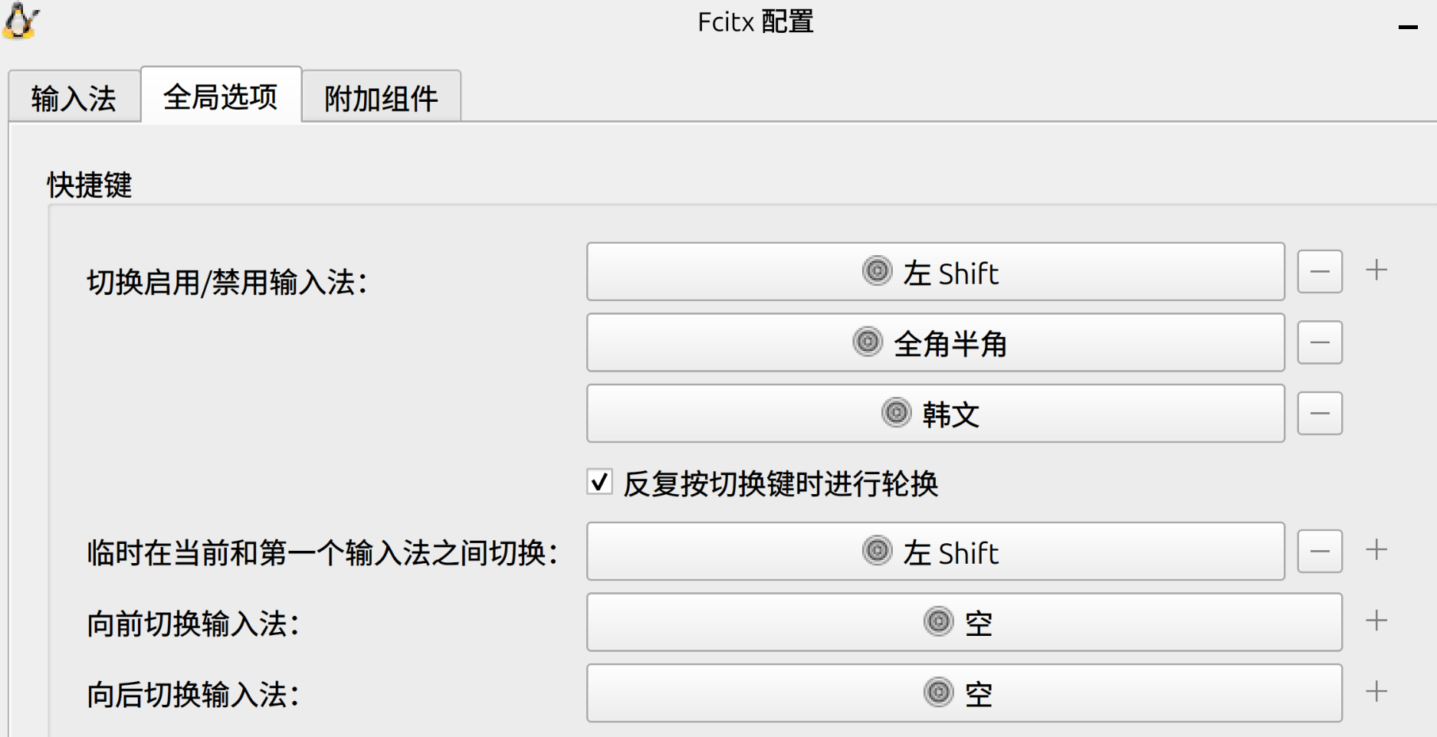
Task: Click the minimize button in the title bar
Action: tap(1408, 25)
